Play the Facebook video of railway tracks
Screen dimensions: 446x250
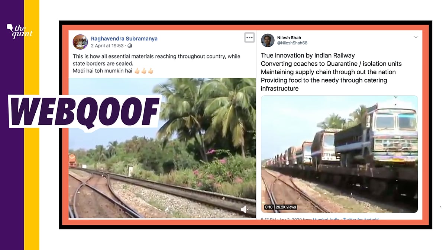[162, 148]
